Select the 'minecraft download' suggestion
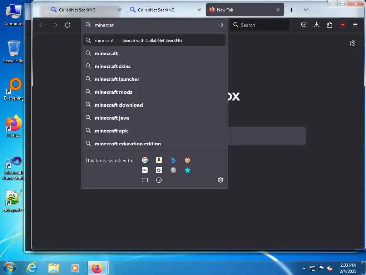Screen dimensions: 366x275 coord(154,105)
